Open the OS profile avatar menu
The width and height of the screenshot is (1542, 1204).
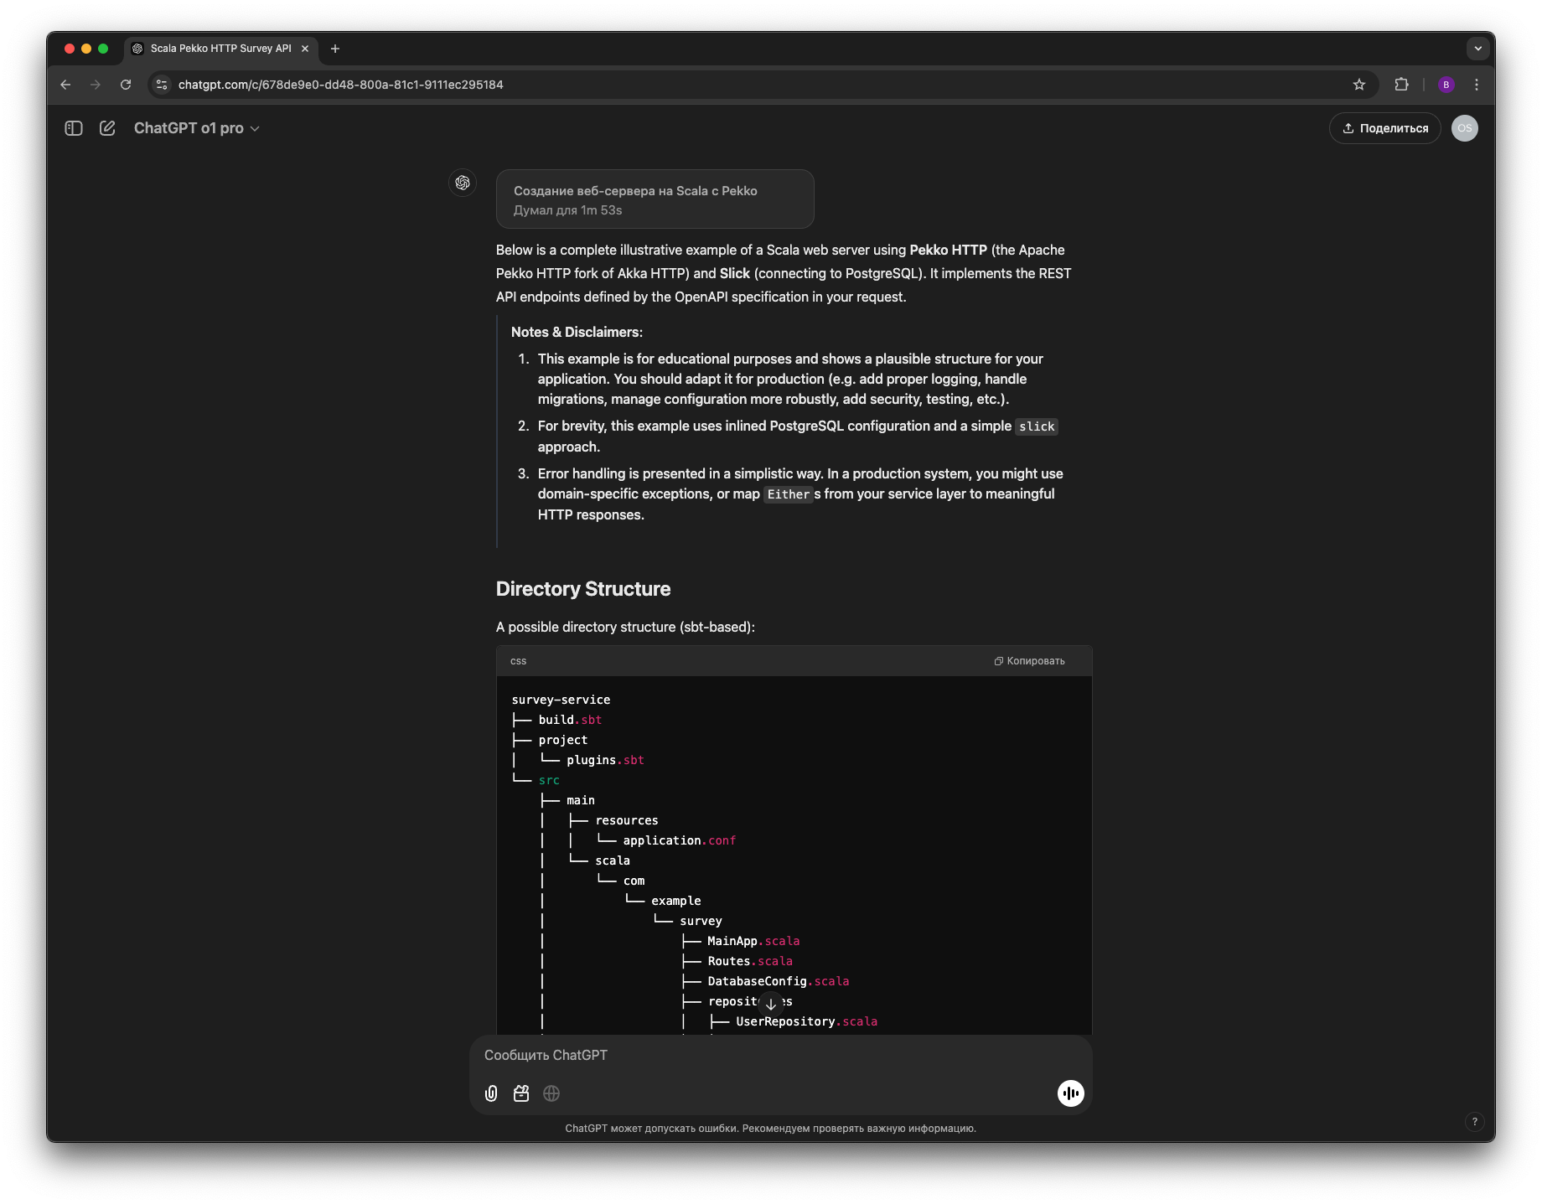[x=1464, y=128]
